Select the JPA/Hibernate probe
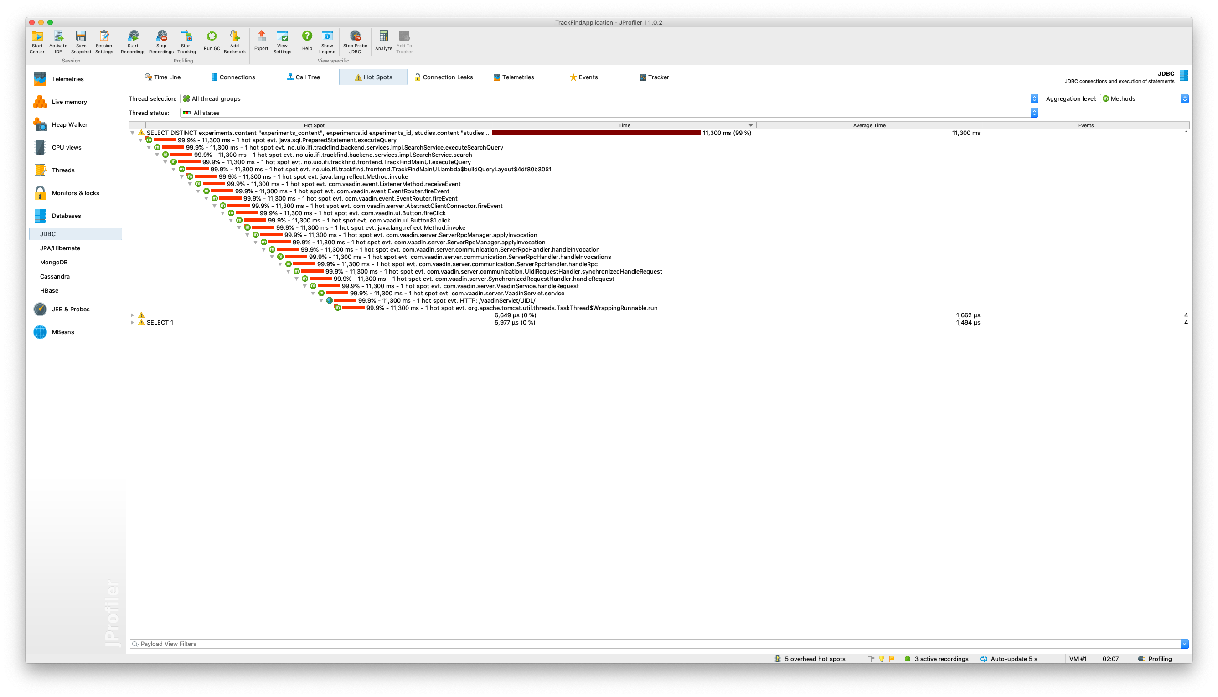This screenshot has width=1218, height=697. pyautogui.click(x=60, y=248)
